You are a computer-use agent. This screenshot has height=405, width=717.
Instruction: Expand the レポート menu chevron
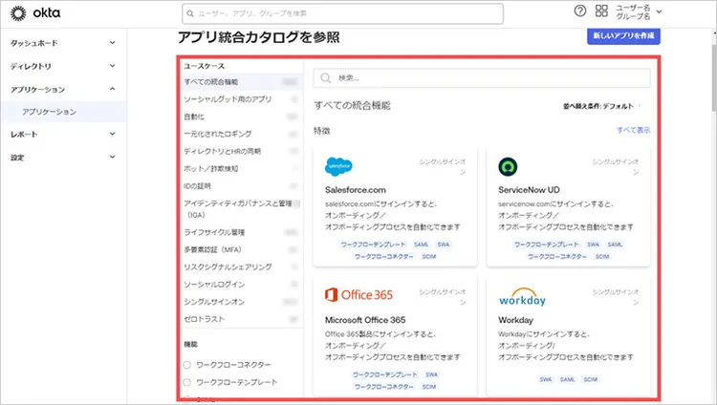coord(113,134)
